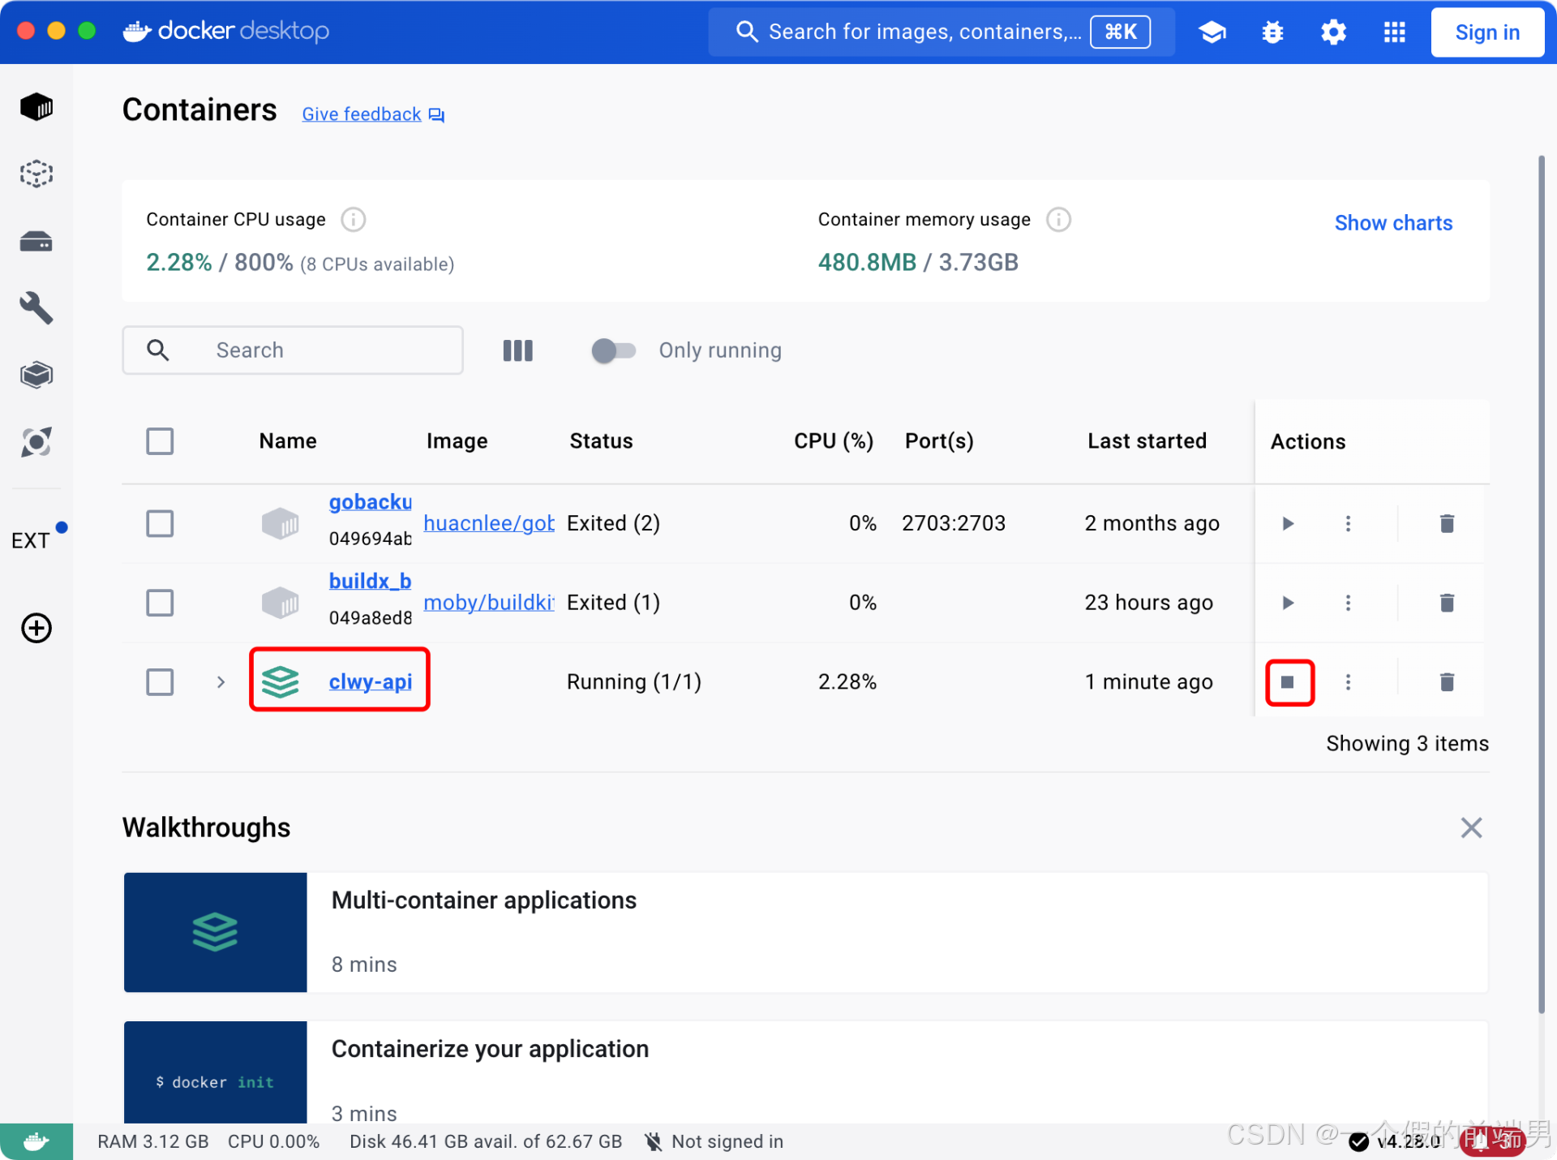Screen dimensions: 1557x1160
Task: Check the buildx_b row checkbox
Action: click(x=160, y=603)
